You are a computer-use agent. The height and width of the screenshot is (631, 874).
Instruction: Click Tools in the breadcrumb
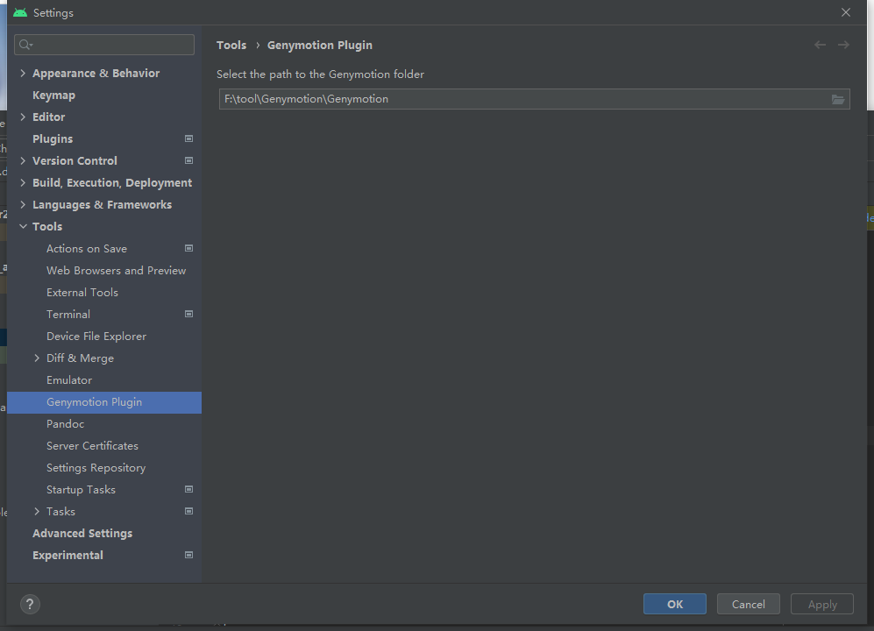point(231,46)
